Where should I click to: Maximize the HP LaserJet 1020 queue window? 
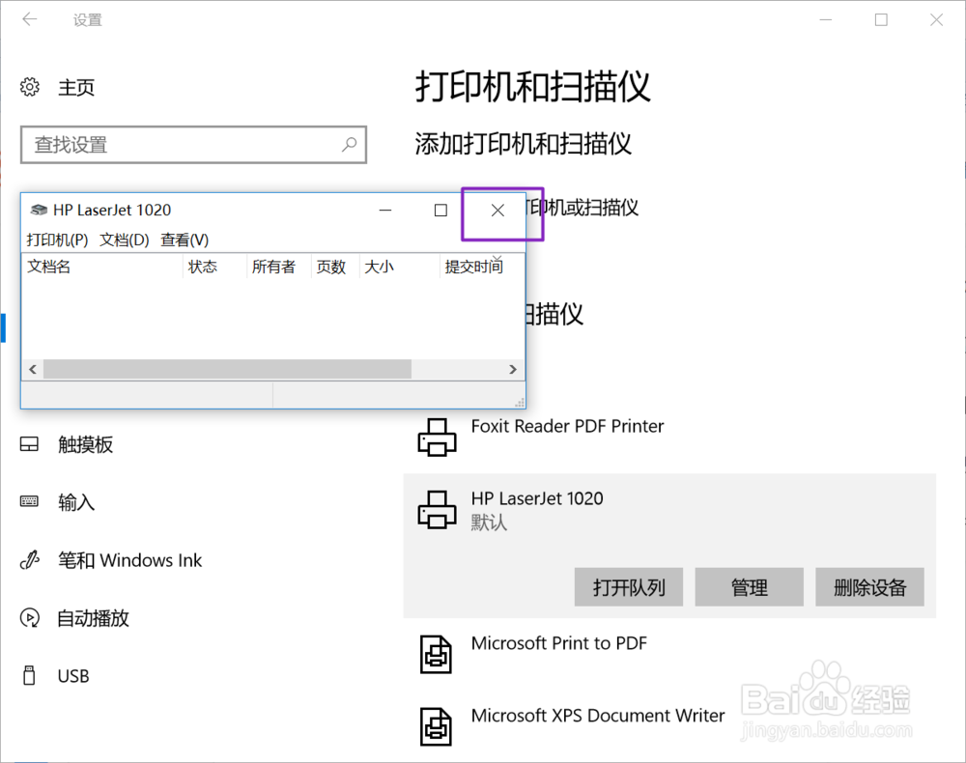pos(441,211)
